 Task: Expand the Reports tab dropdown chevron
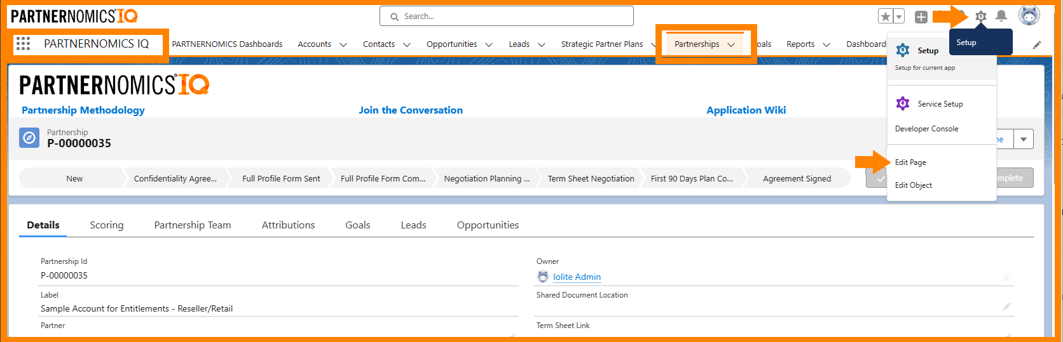tap(826, 44)
